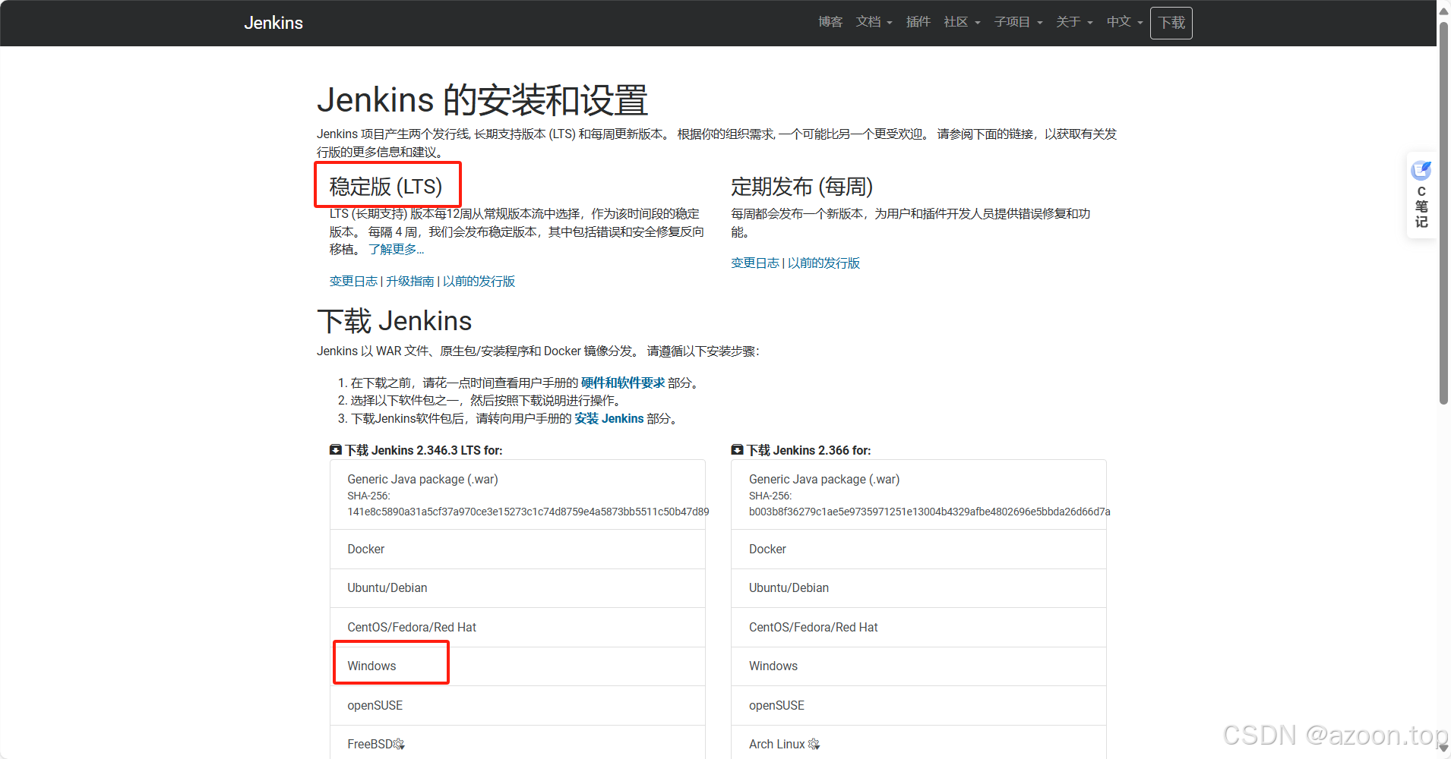1451x759 pixels.
Task: Expand the 社区 dropdown menu
Action: click(962, 22)
